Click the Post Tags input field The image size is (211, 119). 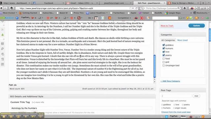point(176,96)
